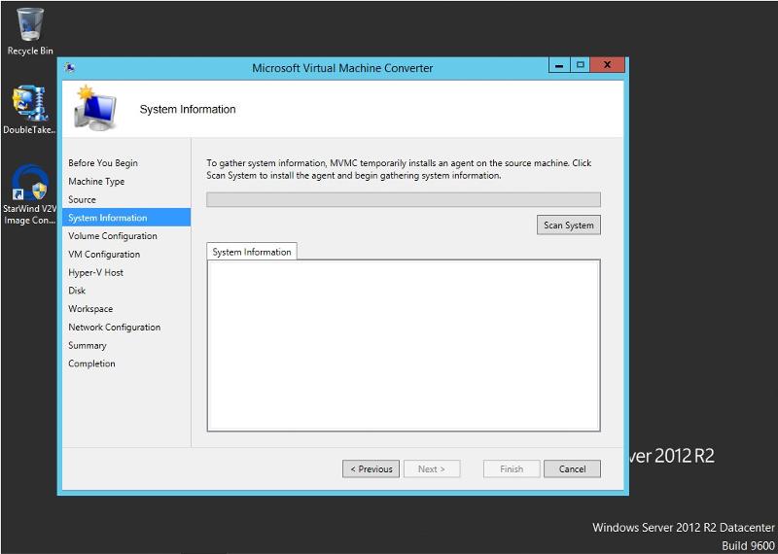Cancel the conversion wizard
The height and width of the screenshot is (554, 778).
572,468
